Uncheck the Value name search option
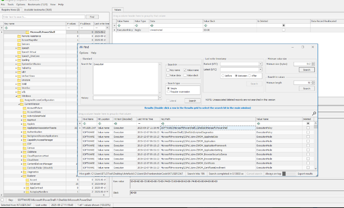Screen dimensions: 344x208 (185, 70)
